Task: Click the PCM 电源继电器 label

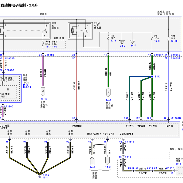Action: [97, 25]
